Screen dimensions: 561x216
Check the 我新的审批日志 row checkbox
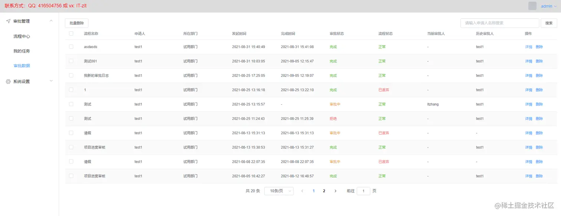71,75
